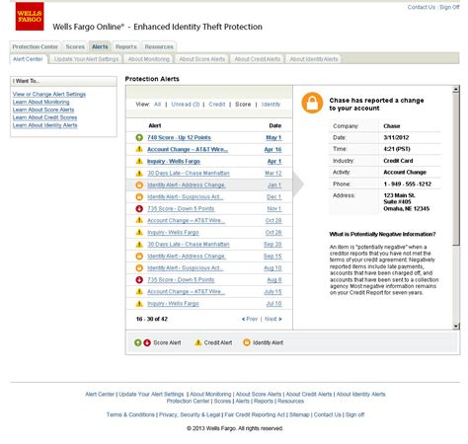The height and width of the screenshot is (444, 468).
Task: Click Learn About Identity Alerts sidebar link
Action: [44, 125]
